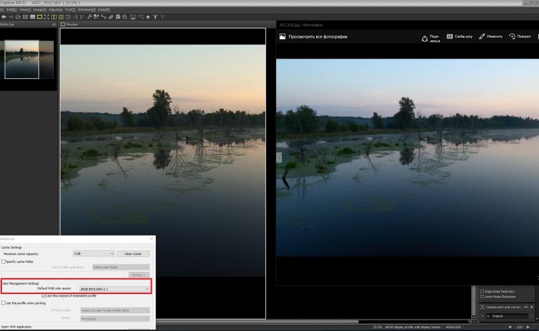Image resolution: width=539 pixels, height=331 pixels.
Task: Enable Use this profile when printing checkbox
Action: tap(3, 303)
